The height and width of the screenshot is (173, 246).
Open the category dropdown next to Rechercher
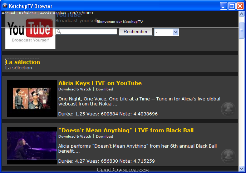(167, 32)
